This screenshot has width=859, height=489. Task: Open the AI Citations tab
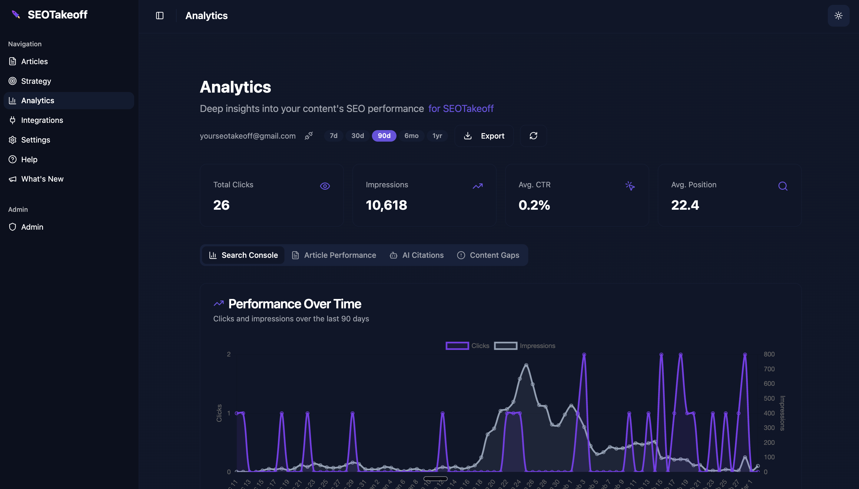pos(417,255)
